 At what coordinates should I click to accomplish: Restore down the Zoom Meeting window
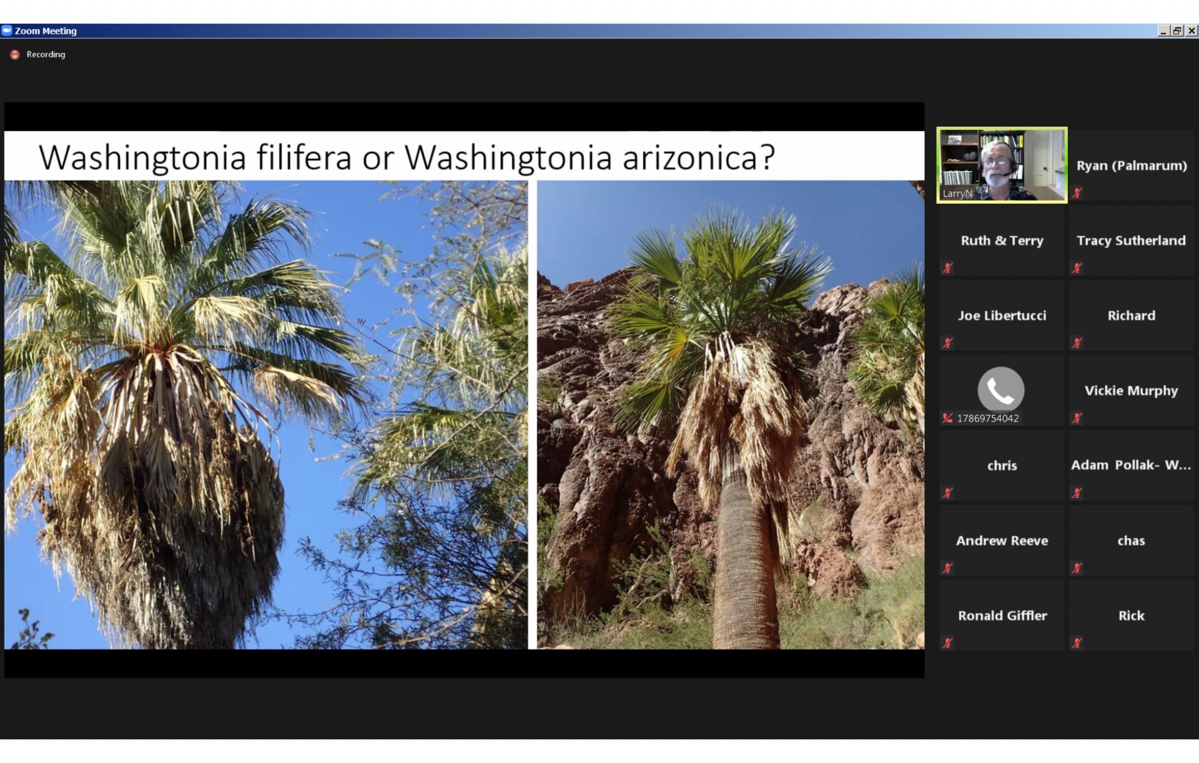pos(1177,31)
